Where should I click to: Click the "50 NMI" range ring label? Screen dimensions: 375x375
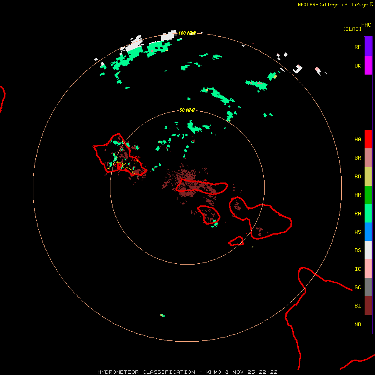tap(187, 110)
